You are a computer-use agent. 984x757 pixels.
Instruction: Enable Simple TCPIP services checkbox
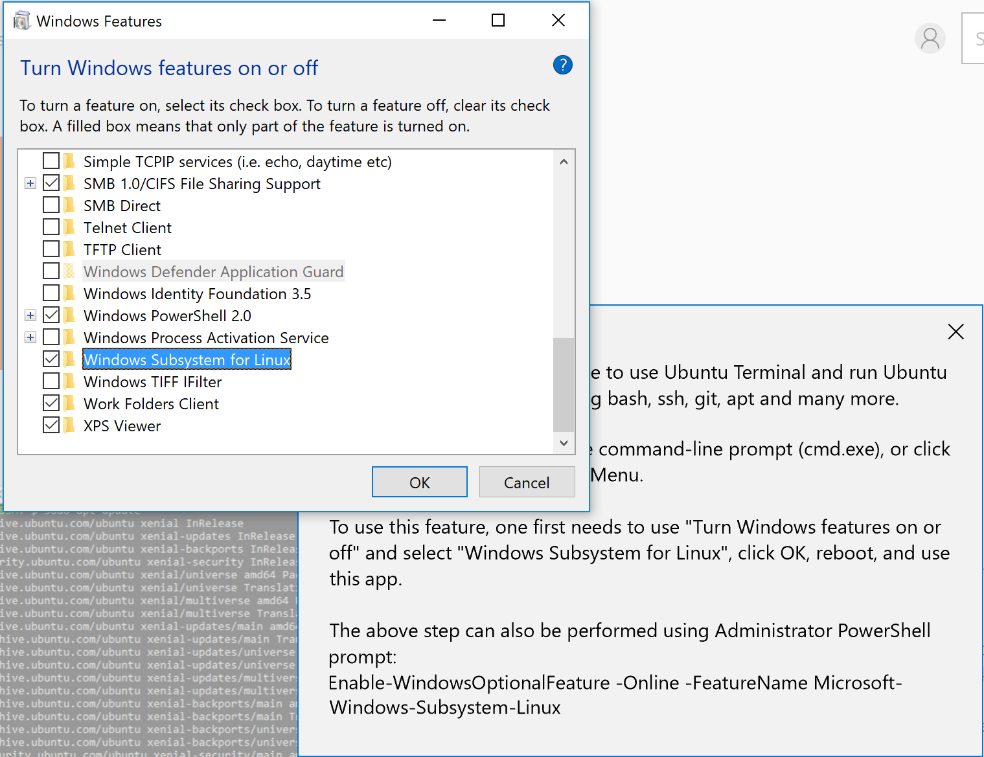51,161
